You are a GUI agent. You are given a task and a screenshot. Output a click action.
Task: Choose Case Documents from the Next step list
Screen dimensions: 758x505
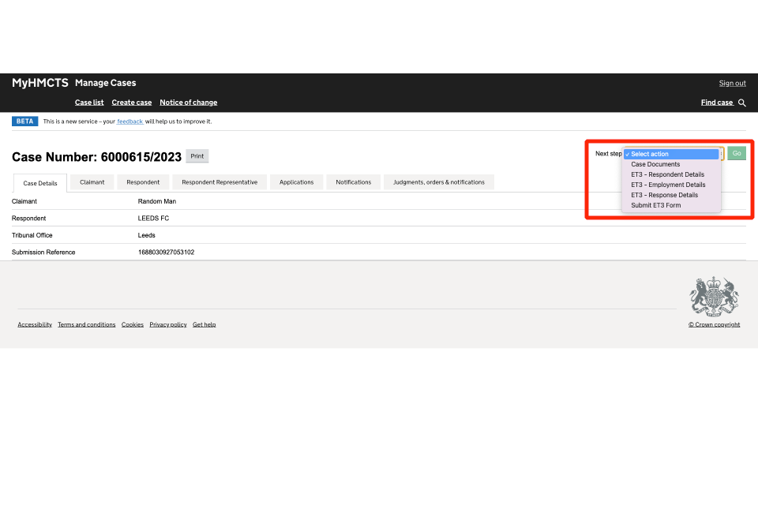click(x=655, y=164)
